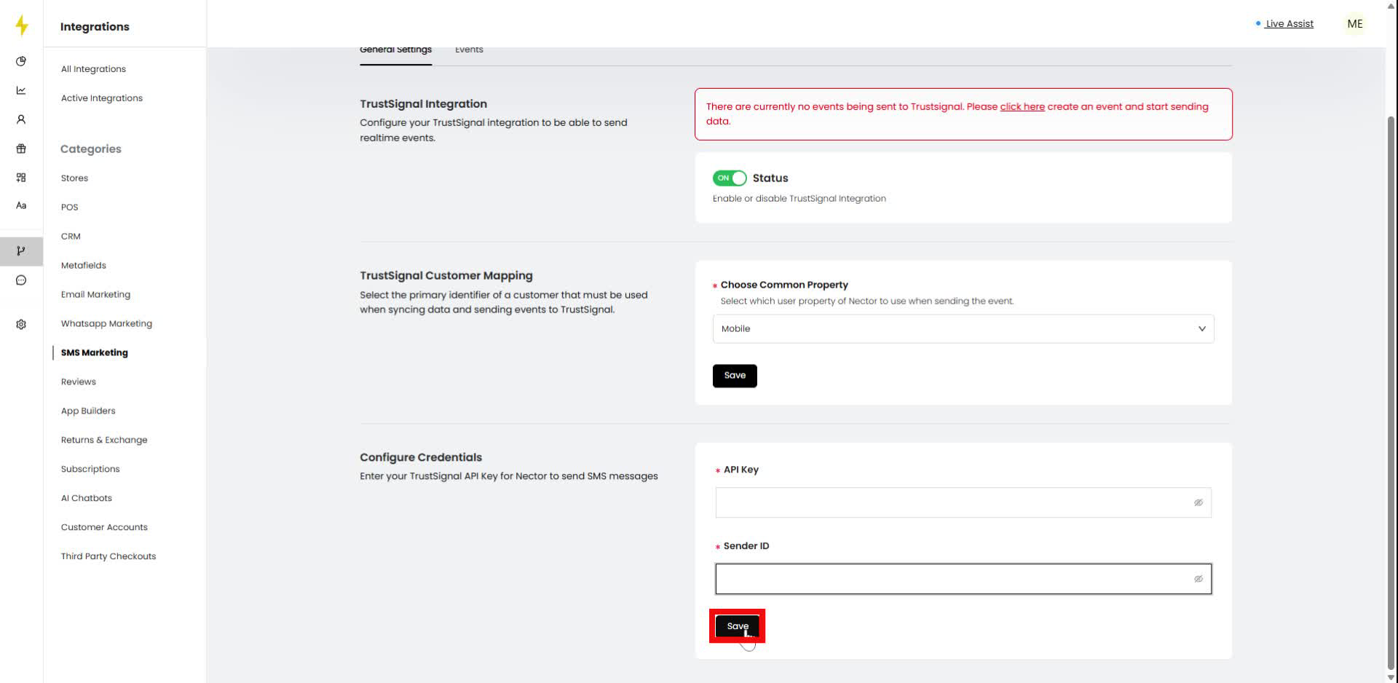Click the yellow lightning bolt logo

pos(22,25)
